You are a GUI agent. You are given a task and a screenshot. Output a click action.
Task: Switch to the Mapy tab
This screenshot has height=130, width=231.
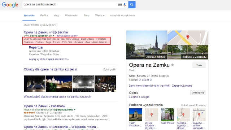pos(56,16)
